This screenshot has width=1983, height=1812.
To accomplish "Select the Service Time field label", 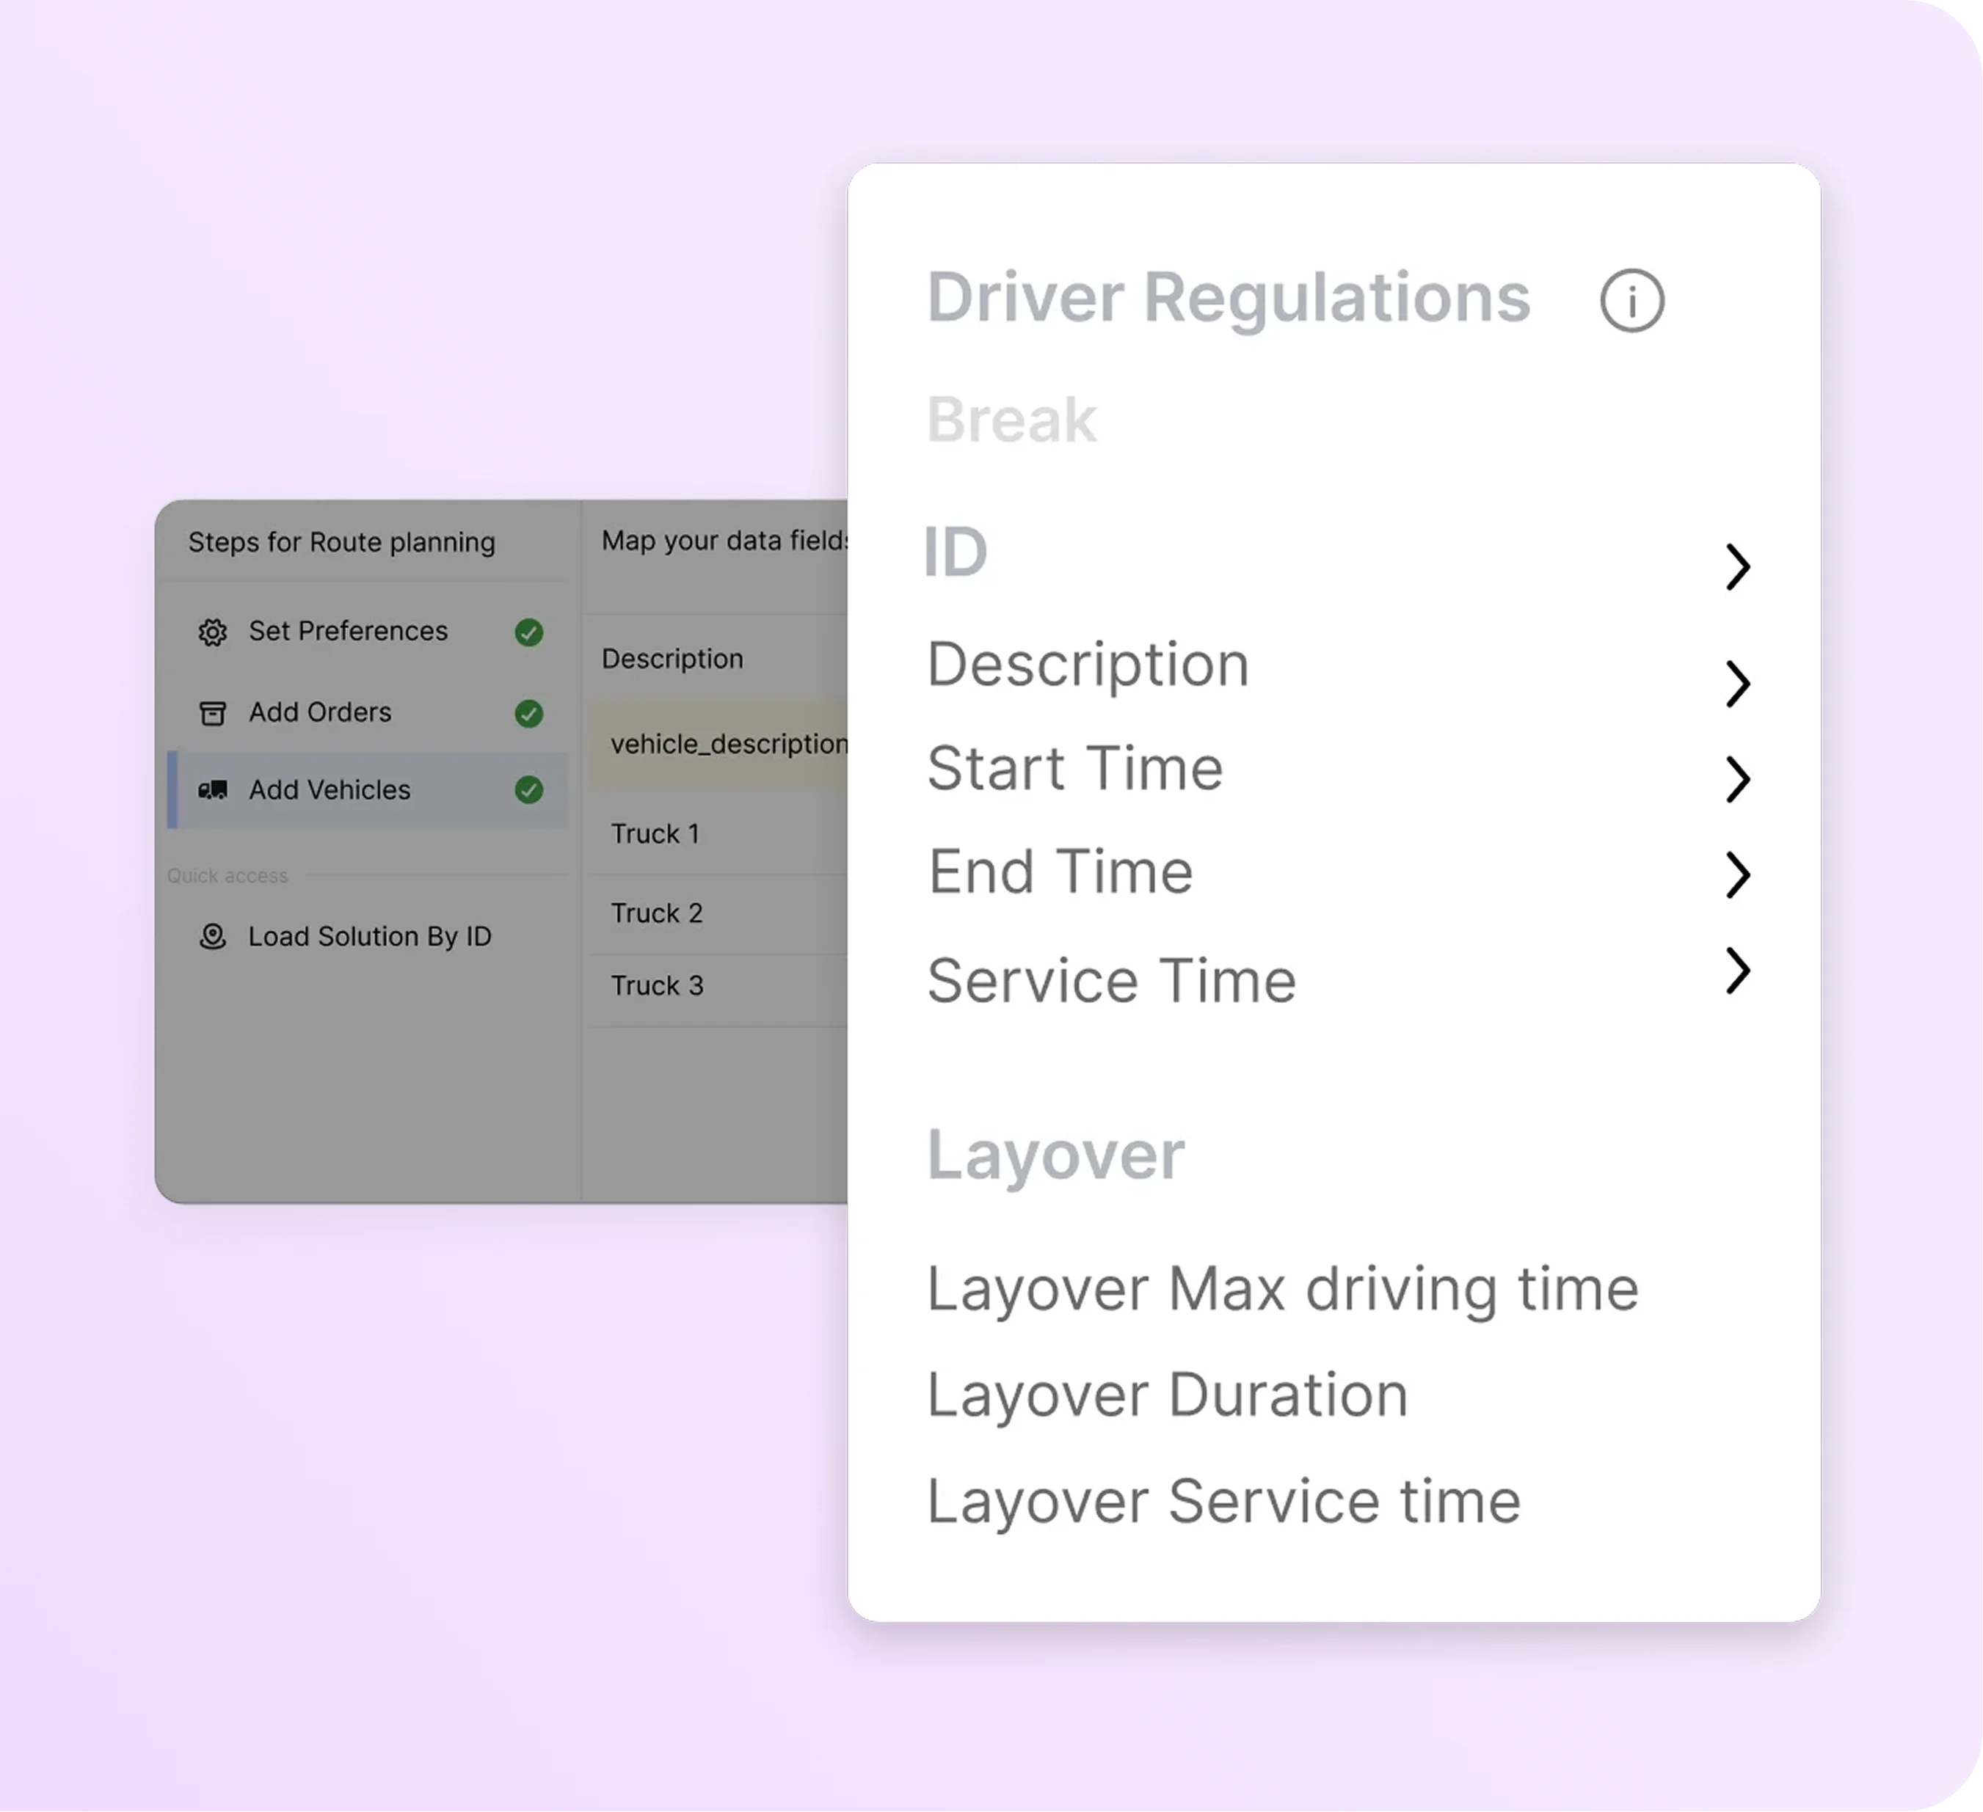I will tap(1112, 982).
